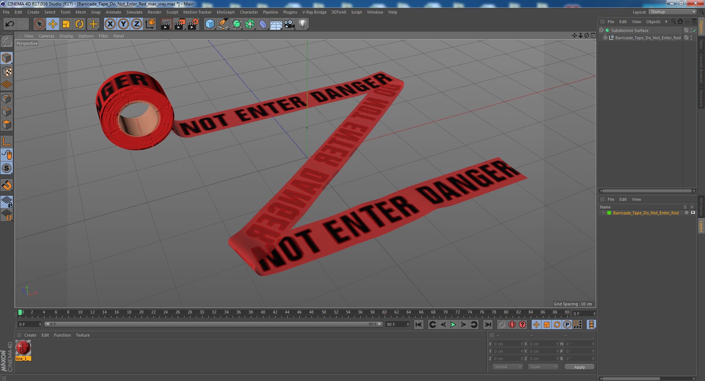
Task: Click the 90 F end frame field
Action: [397, 324]
